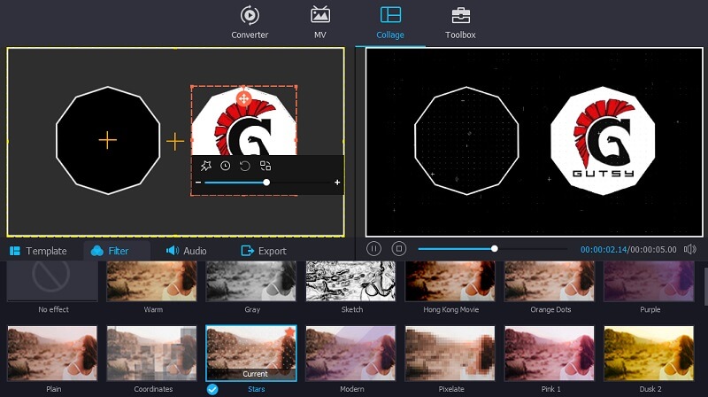Viewport: 708px width, 397px height.
Task: Switch to the Template panel
Action: [38, 251]
